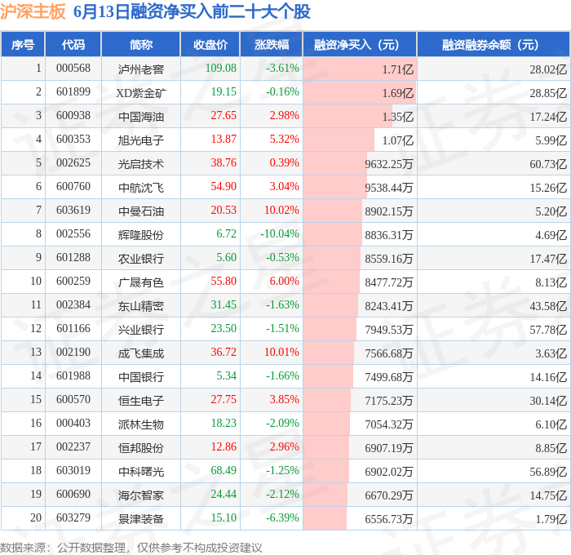Click stock code 601899
This screenshot has width=571, height=555.
point(73,92)
